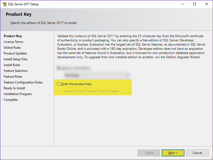Select the Global Rules step
Screen dimensions: 213x160
pyautogui.click(x=12, y=48)
